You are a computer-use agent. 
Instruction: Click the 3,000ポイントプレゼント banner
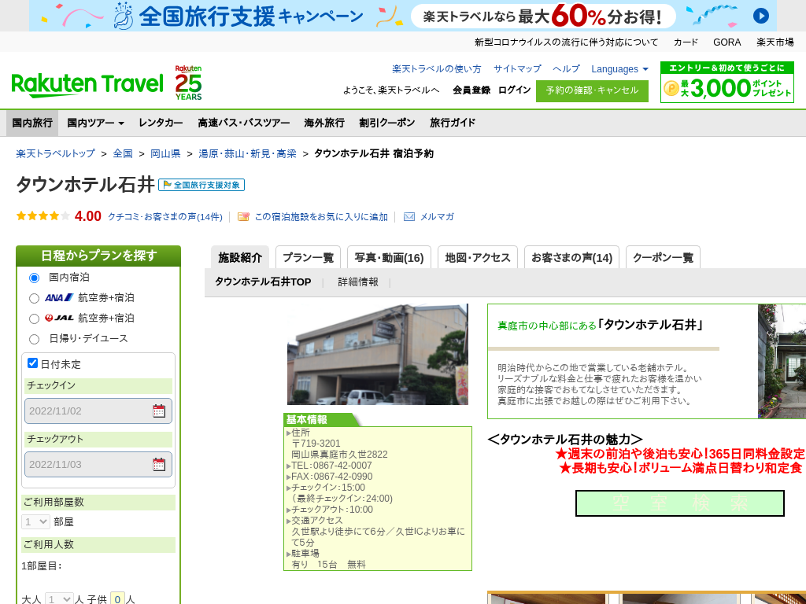click(727, 82)
